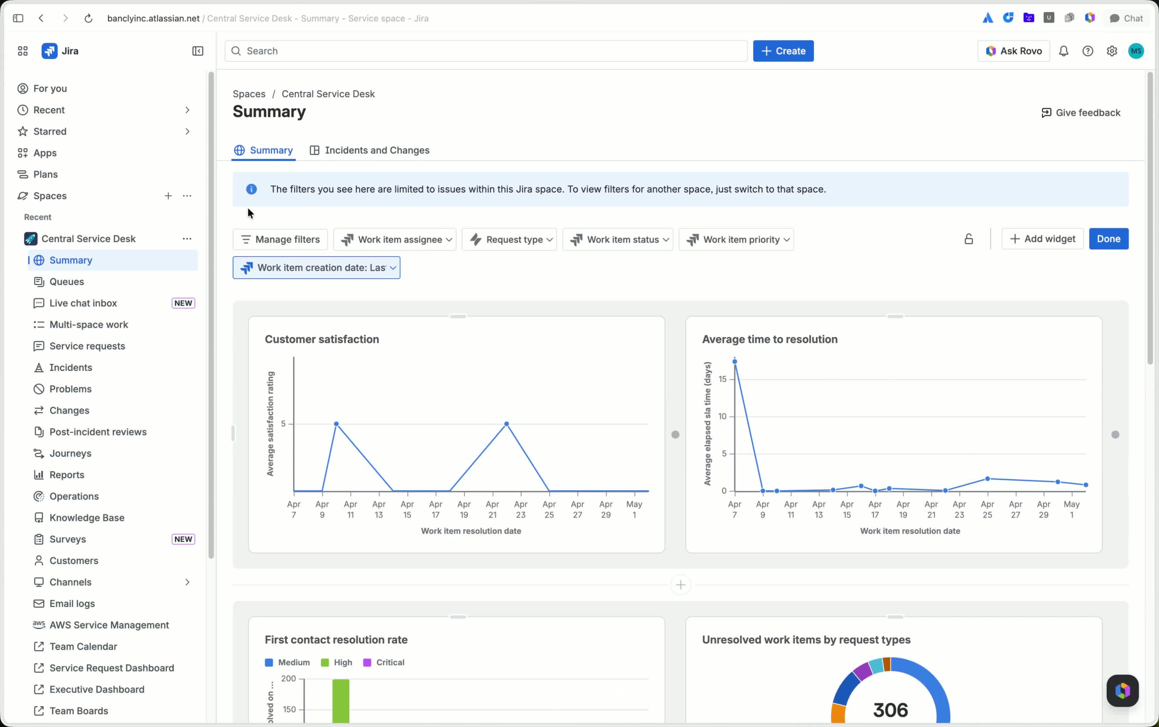Expand the Channels submenu chevron
The width and height of the screenshot is (1159, 727).
tap(187, 582)
